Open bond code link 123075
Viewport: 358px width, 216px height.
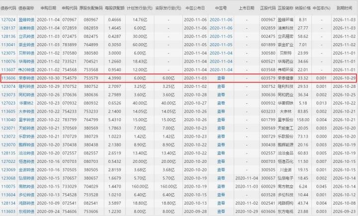8,53
